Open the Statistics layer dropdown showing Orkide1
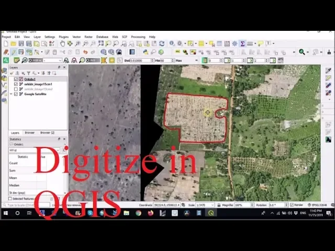Image resolution: width=335 pixels, height=251 pixels. click(38, 144)
